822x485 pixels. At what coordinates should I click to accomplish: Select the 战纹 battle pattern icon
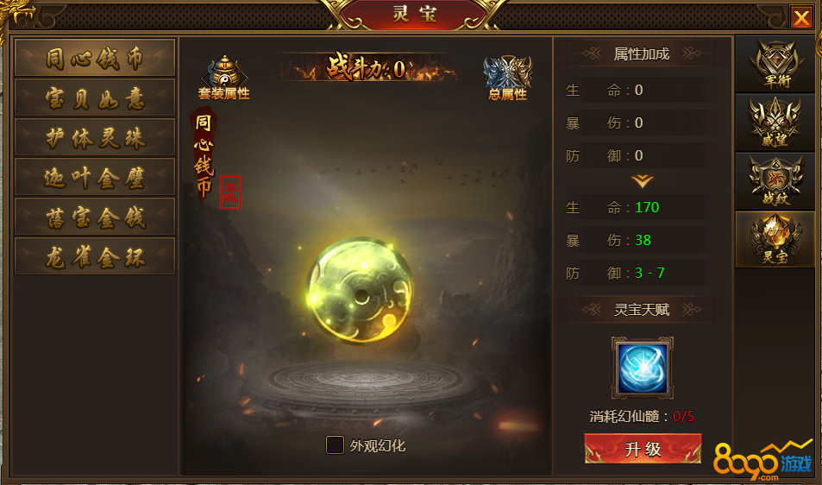click(775, 181)
